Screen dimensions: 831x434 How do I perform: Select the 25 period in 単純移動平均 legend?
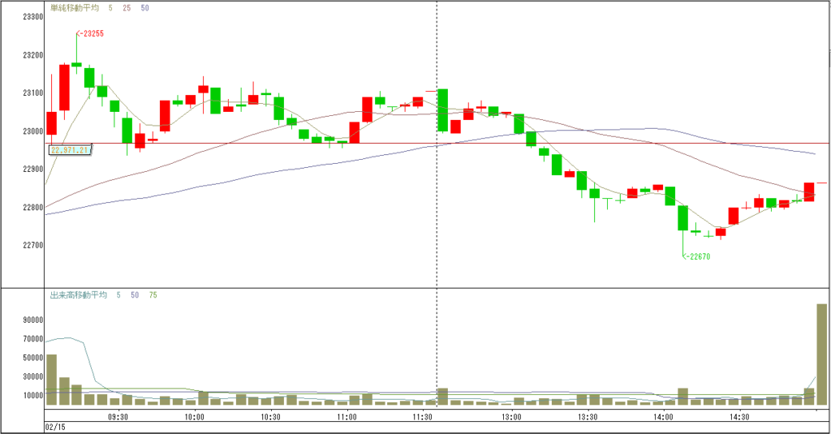point(127,8)
